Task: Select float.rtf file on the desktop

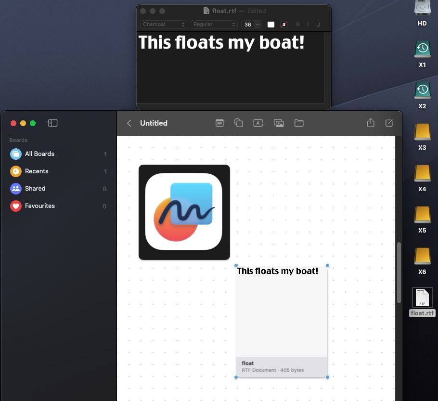Action: [422, 298]
